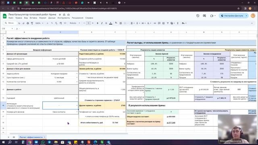
Task: Start a Meet call from header
Action: tap(212, 16)
